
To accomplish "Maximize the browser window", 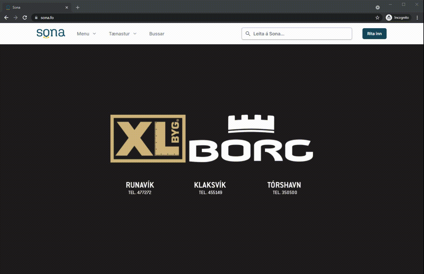I will pyautogui.click(x=404, y=5).
